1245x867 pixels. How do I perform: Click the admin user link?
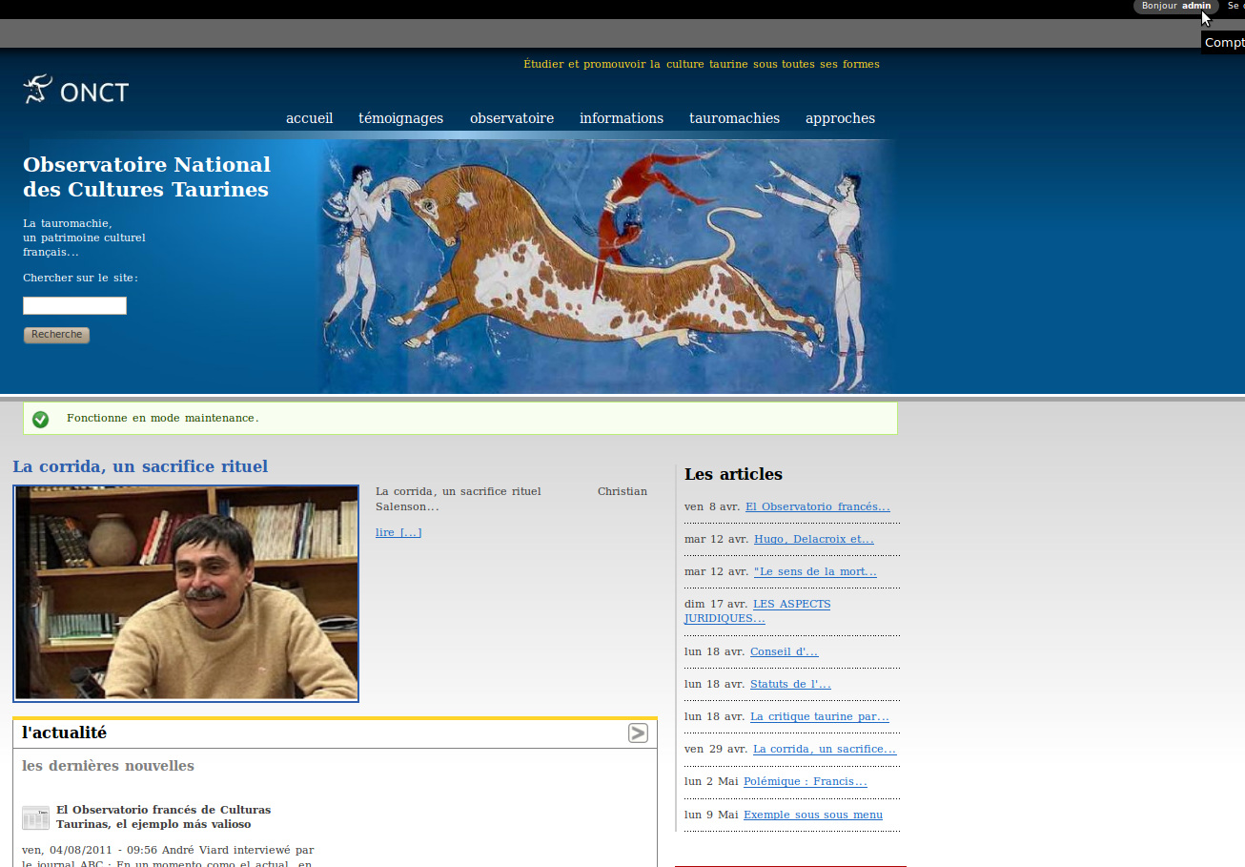[x=1196, y=6]
